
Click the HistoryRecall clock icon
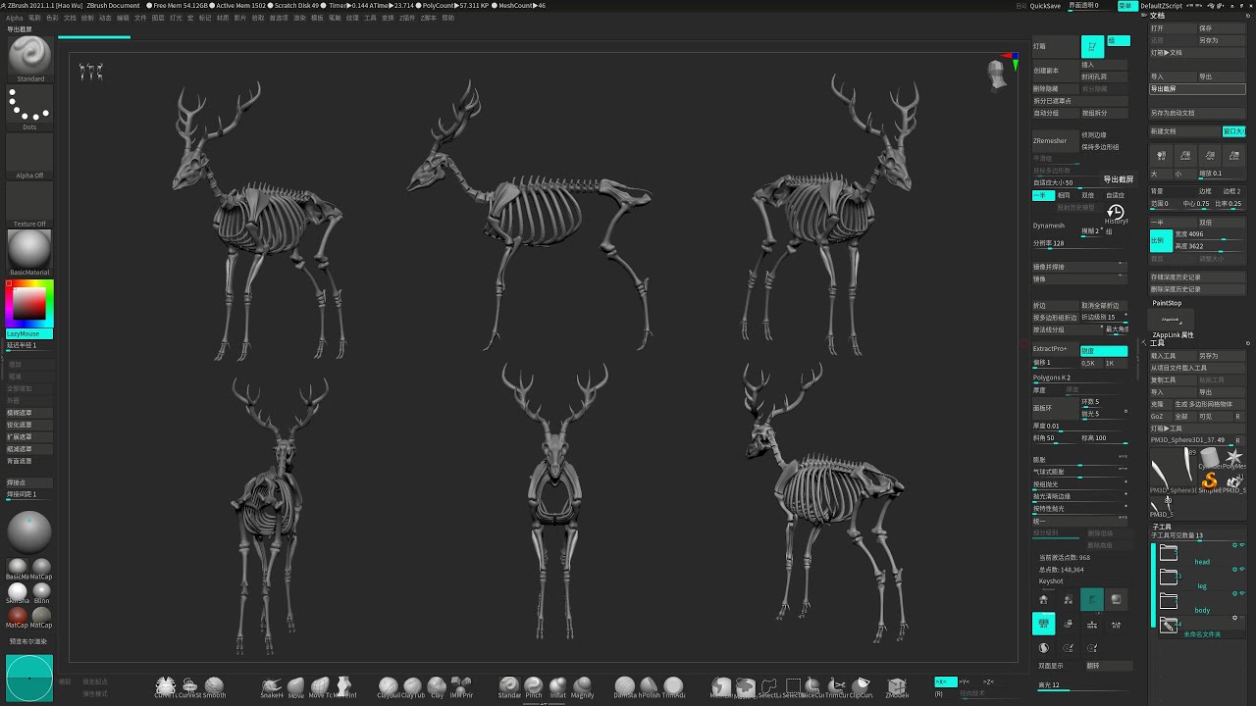pyautogui.click(x=1116, y=212)
